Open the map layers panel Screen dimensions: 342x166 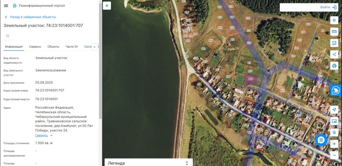tap(334, 20)
